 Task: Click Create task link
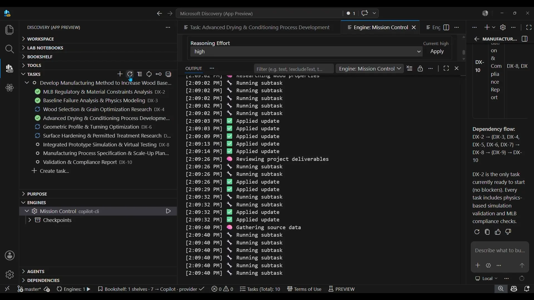point(55,171)
